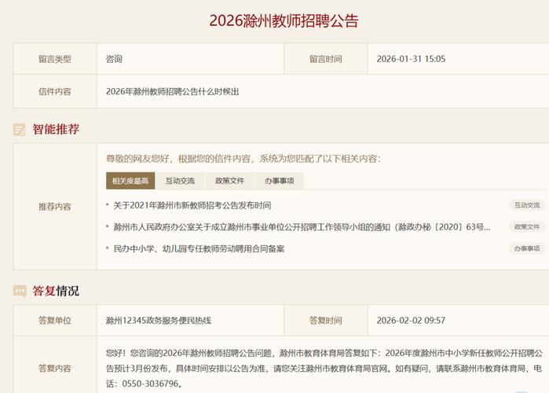Click the 信件内容 label cell
This screenshot has height=393, width=549.
click(x=55, y=91)
